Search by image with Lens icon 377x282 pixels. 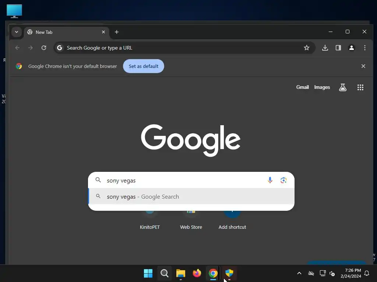click(284, 180)
